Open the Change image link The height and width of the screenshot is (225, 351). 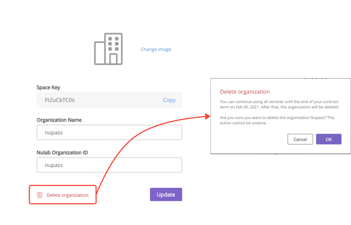click(x=156, y=49)
